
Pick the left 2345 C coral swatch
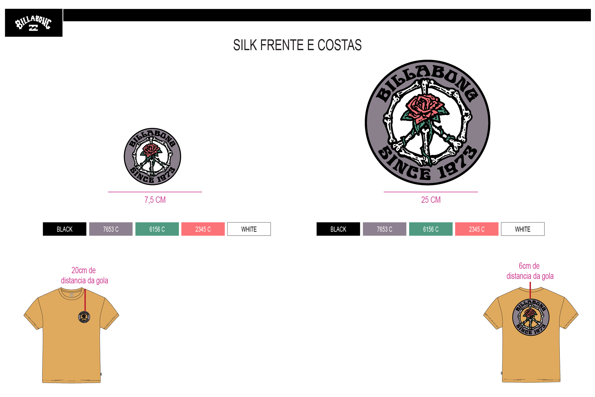coord(203,229)
